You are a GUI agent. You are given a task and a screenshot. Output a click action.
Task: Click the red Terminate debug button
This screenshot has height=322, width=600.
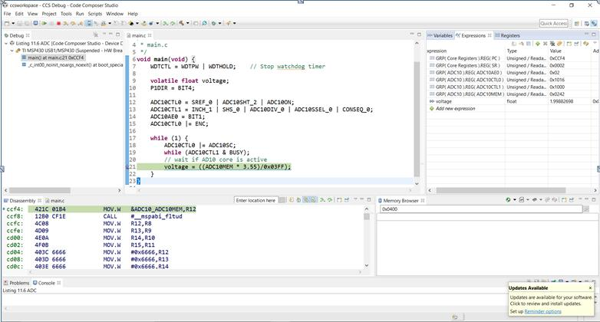tap(59, 24)
